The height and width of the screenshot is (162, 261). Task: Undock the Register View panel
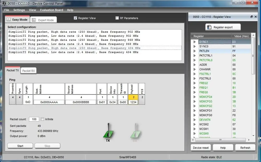[252, 17]
